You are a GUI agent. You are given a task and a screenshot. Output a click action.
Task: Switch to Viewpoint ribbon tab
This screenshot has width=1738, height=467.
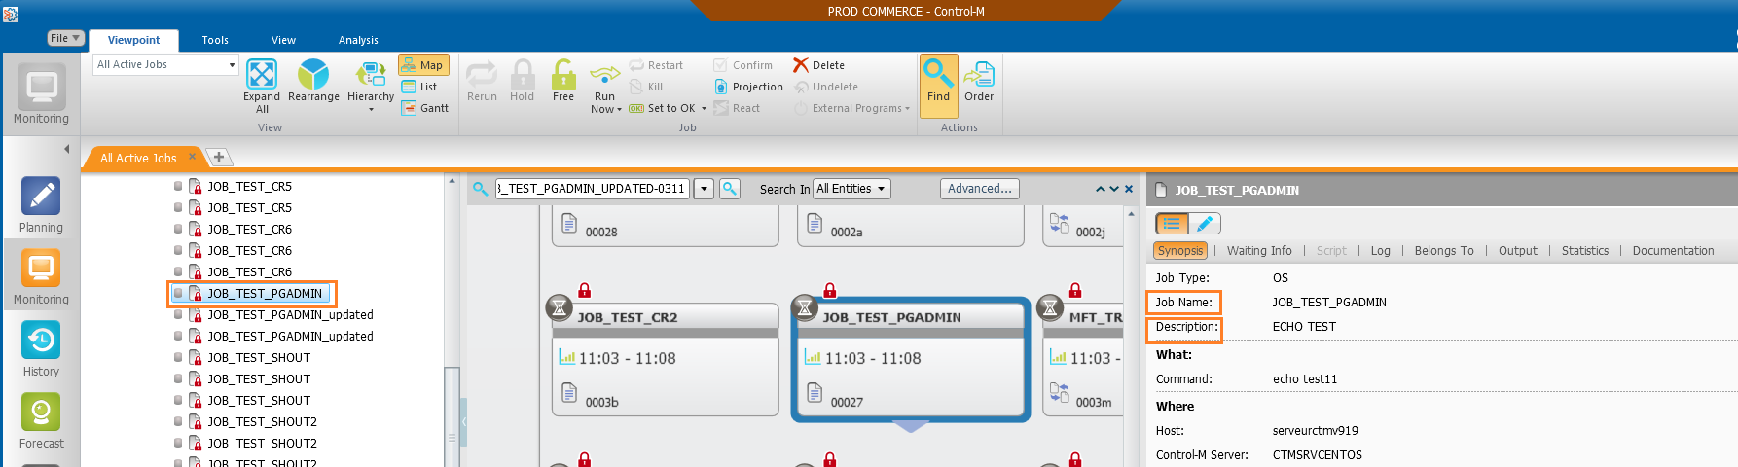[133, 40]
